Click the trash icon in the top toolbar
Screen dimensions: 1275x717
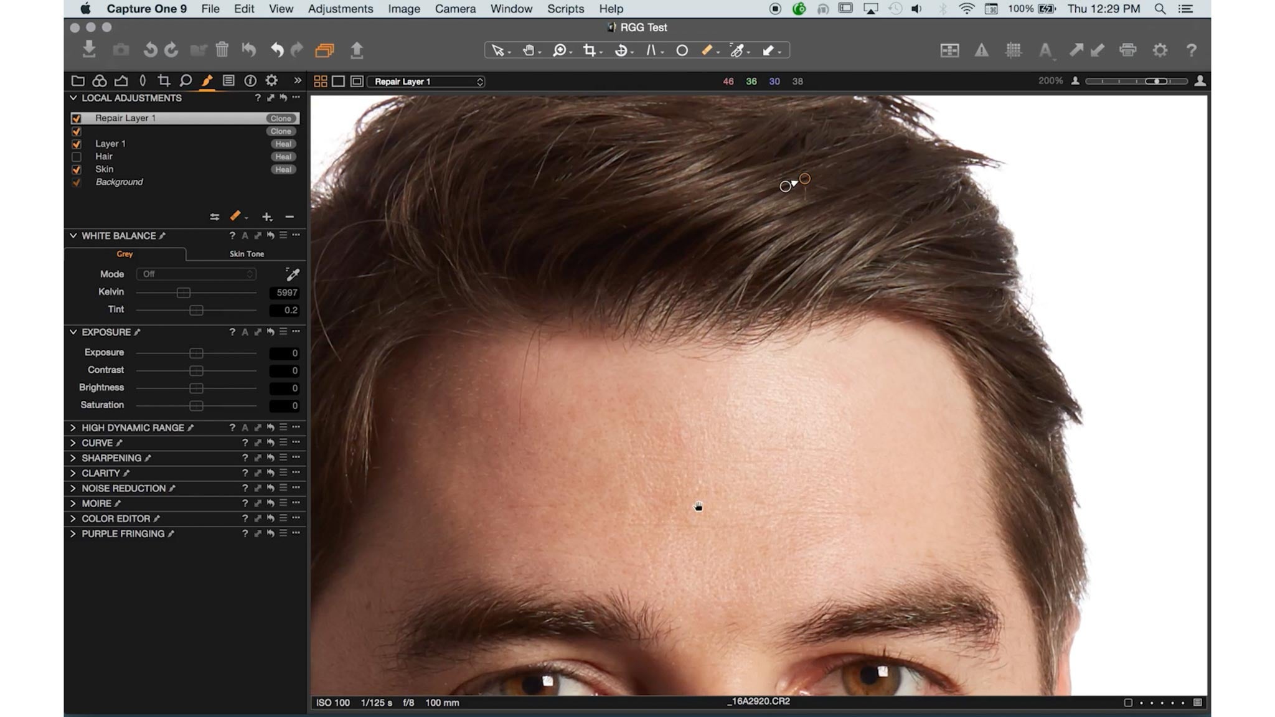(x=222, y=50)
